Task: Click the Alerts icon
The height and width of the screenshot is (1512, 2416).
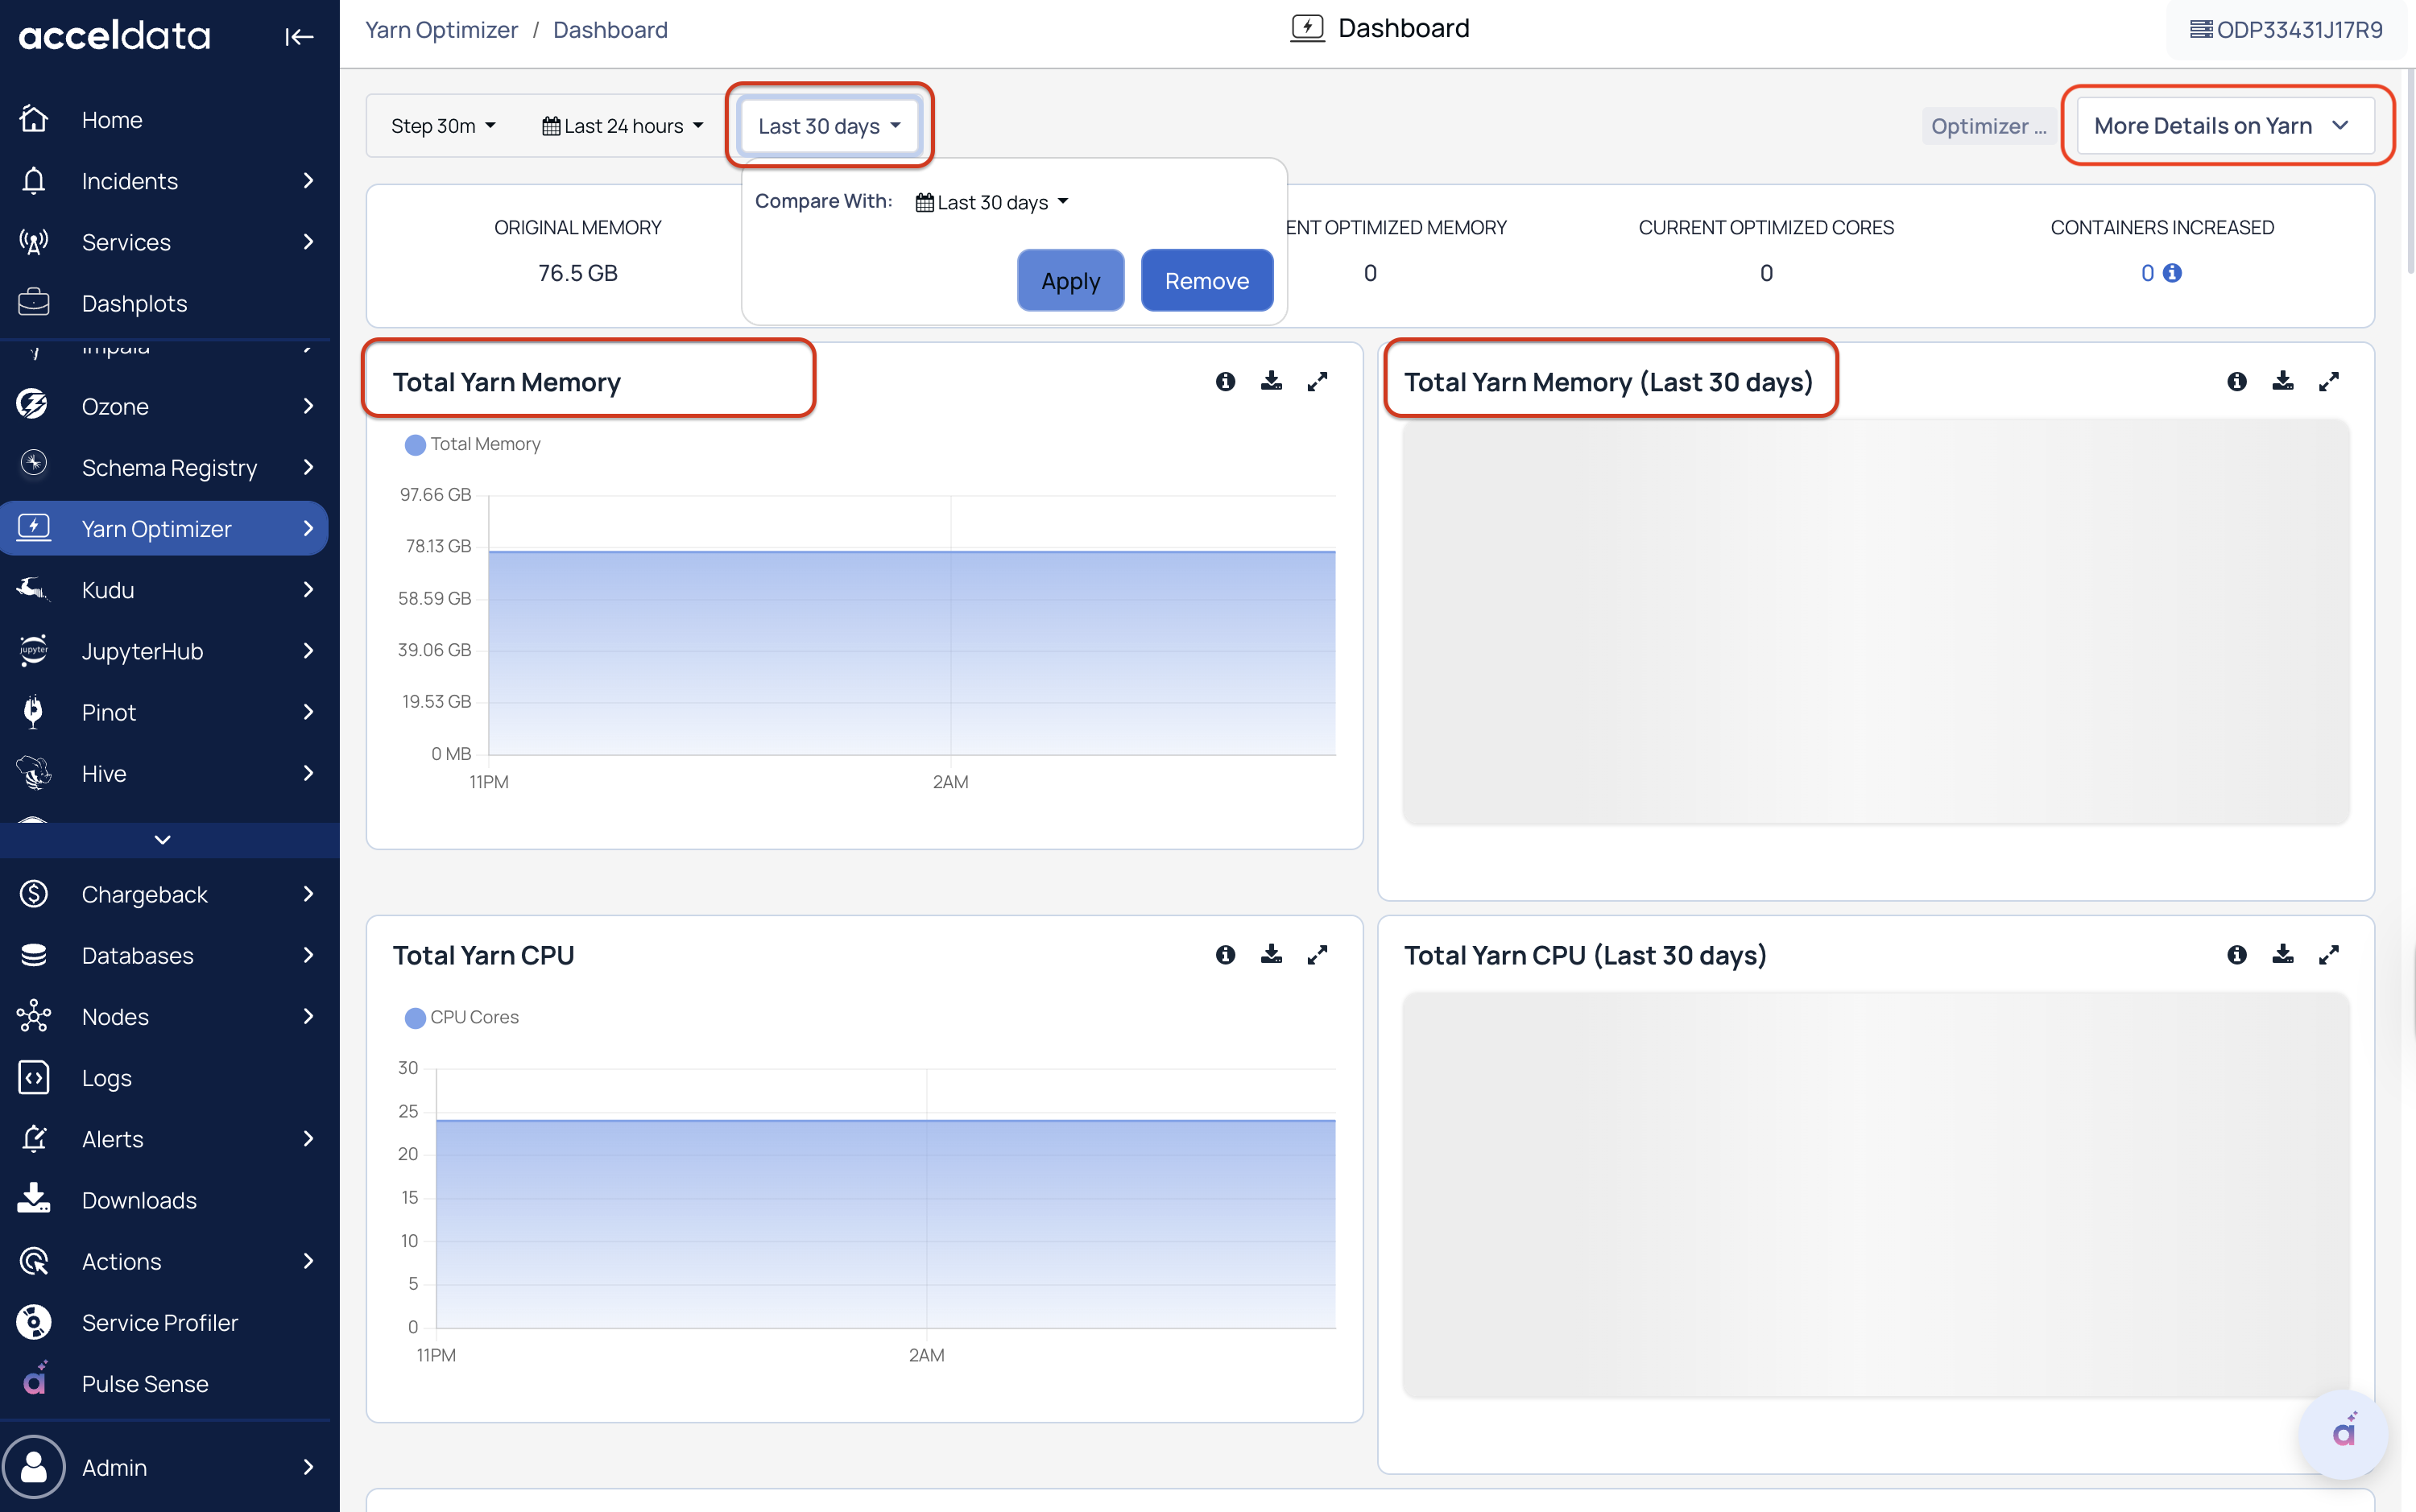Action: click(34, 1139)
